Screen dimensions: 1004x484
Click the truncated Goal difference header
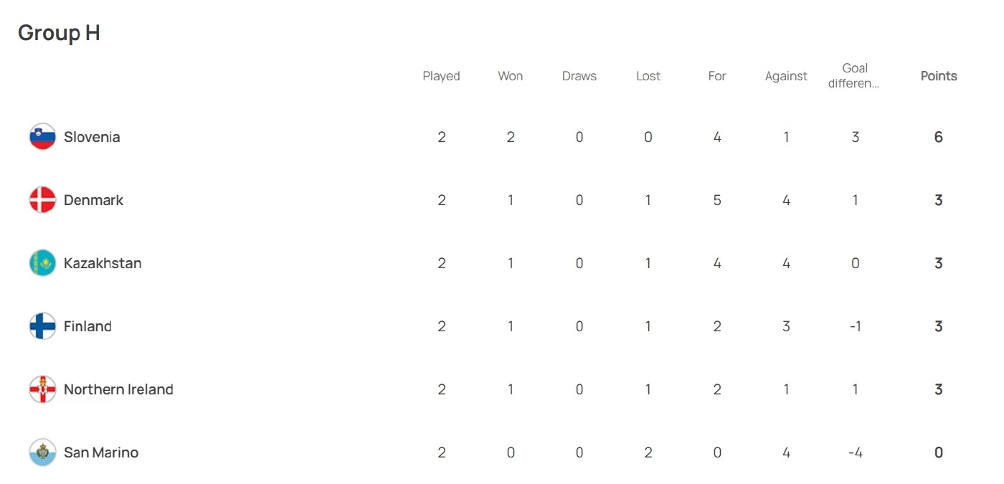tap(854, 75)
